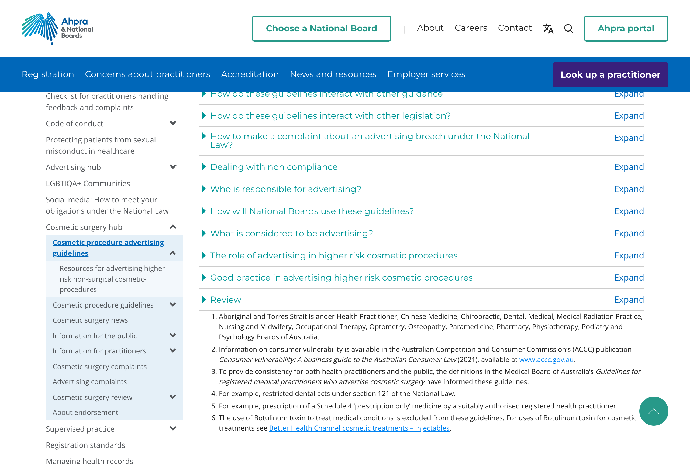Expand Information for practitioners chevron
Viewport: 690px width, 464px height.
[x=173, y=350]
